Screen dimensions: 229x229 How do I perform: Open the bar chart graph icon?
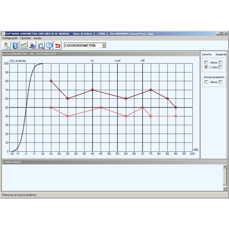tap(24, 46)
